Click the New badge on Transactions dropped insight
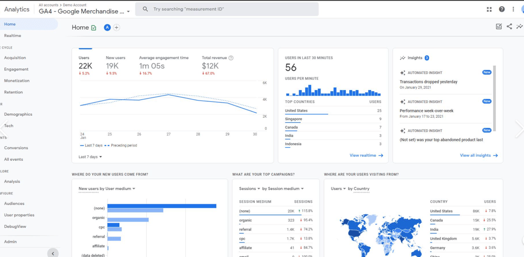The image size is (524, 257). coord(487,72)
